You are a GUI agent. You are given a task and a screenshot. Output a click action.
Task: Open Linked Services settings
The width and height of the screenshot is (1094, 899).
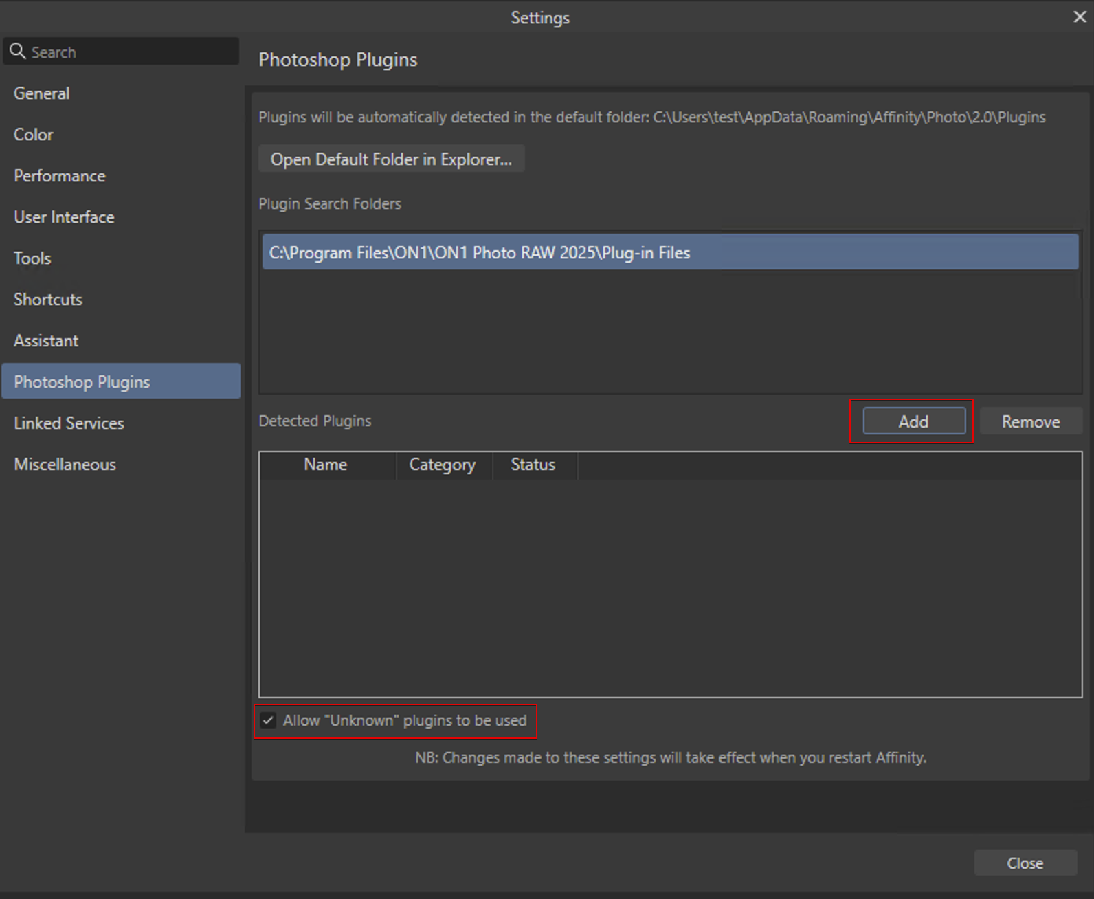69,423
